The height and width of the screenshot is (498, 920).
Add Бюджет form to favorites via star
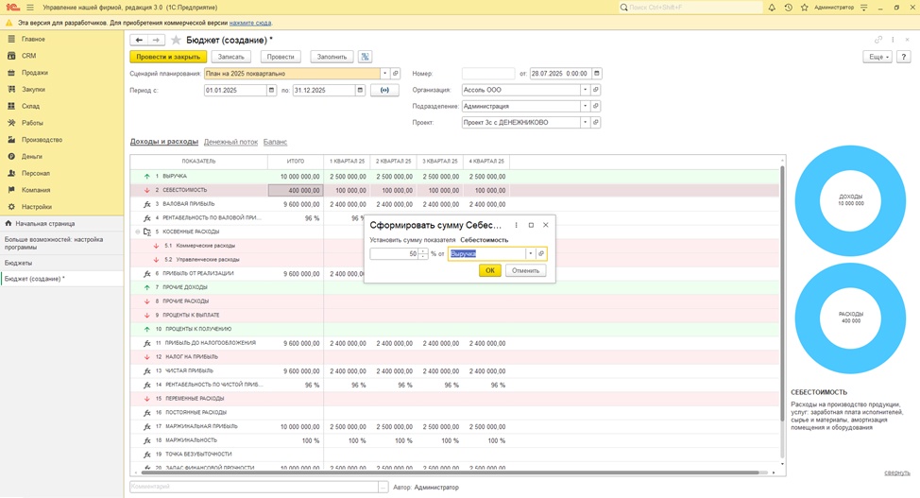[x=176, y=41]
